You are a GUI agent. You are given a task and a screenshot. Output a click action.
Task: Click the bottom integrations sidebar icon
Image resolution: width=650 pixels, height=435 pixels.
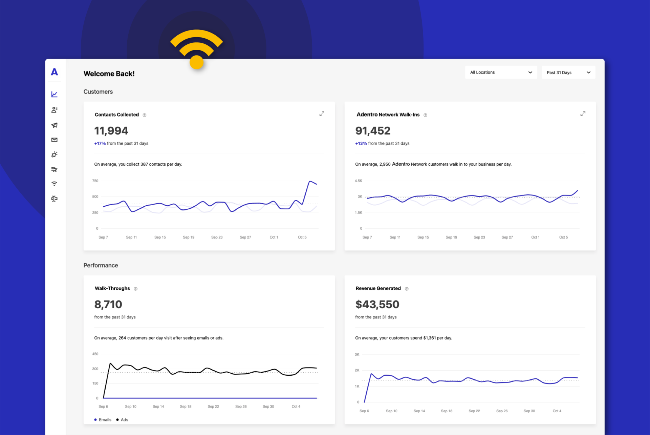[x=54, y=199]
